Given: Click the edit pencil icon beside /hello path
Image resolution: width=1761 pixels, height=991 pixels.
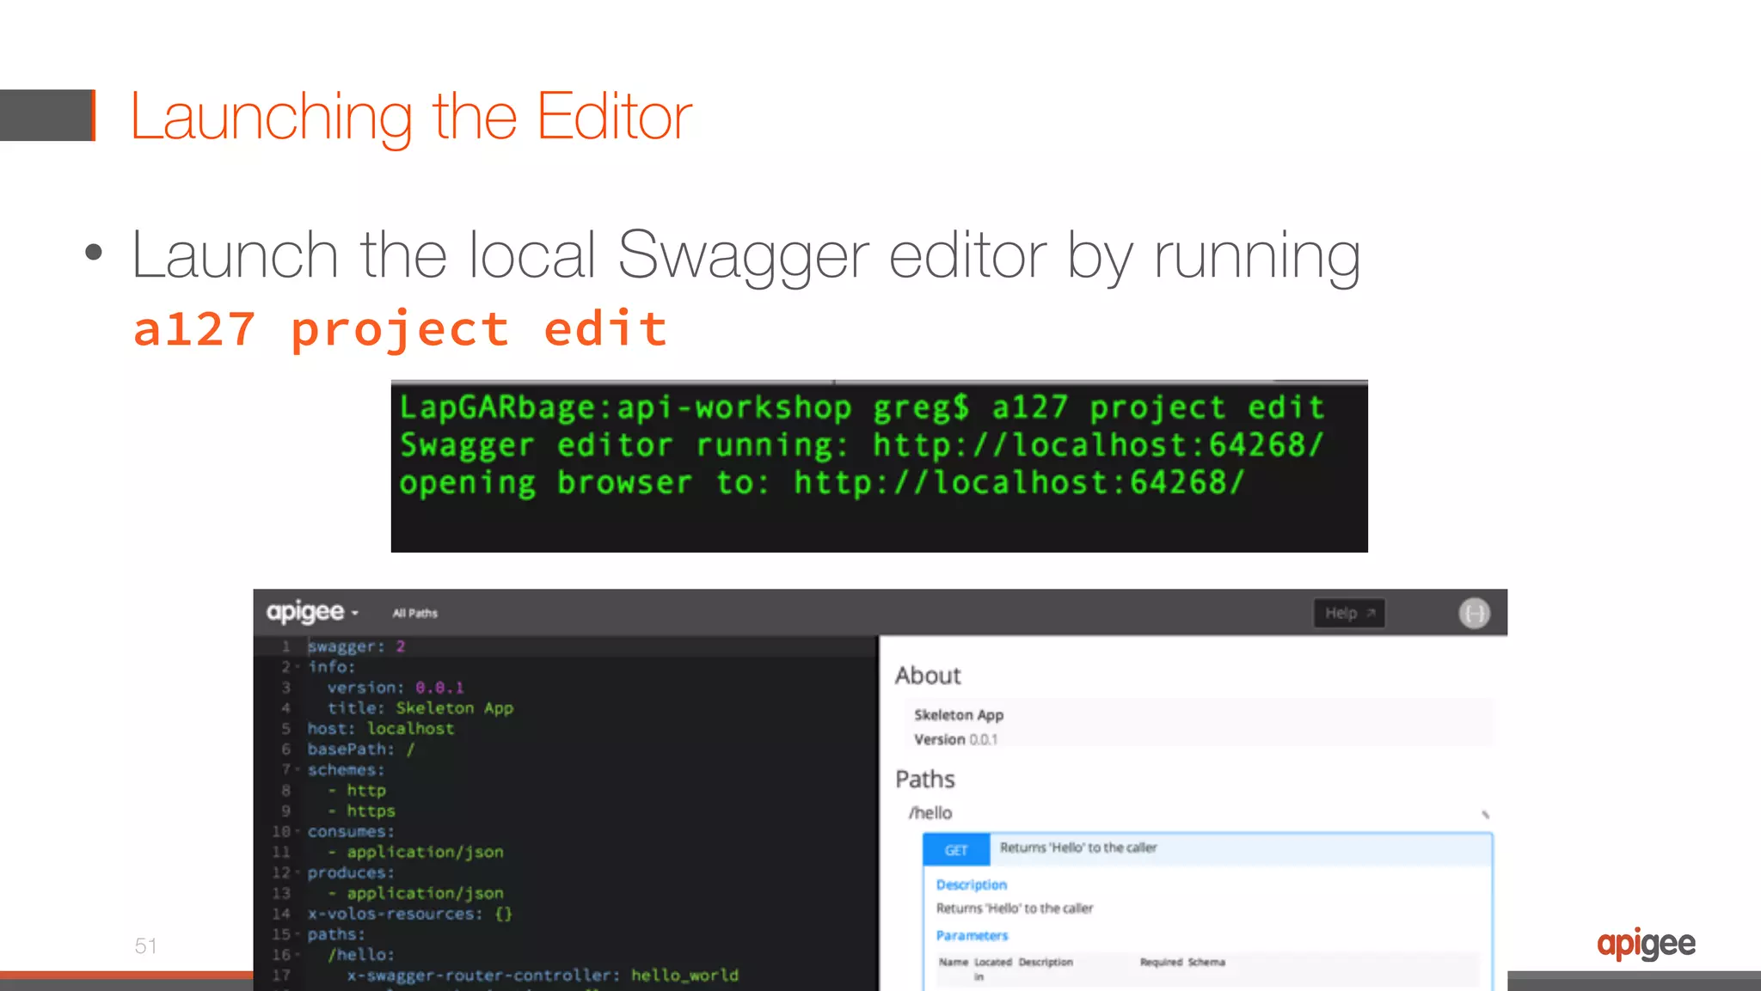Looking at the screenshot, I should click(1485, 814).
